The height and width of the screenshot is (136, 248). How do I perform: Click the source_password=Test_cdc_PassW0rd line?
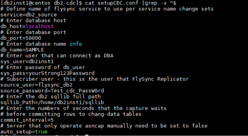click(x=52, y=91)
